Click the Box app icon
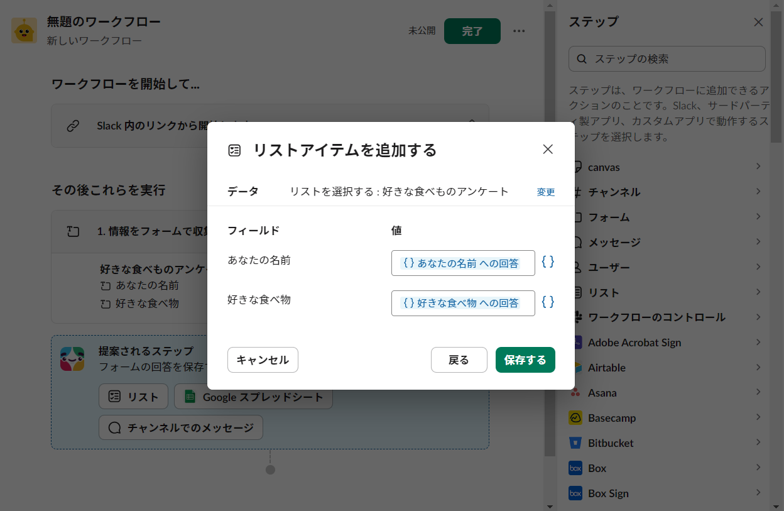784x511 pixels. click(575, 468)
